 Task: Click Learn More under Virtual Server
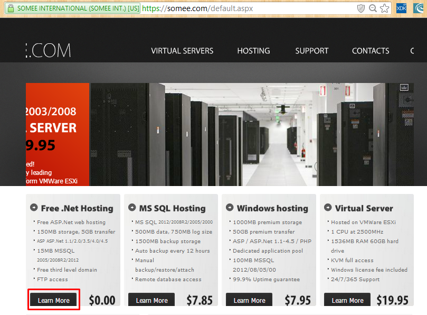coord(347,300)
